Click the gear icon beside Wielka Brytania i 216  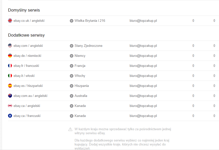72,21
